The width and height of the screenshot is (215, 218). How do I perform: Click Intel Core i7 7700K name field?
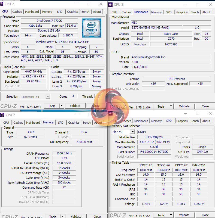coord(49,21)
